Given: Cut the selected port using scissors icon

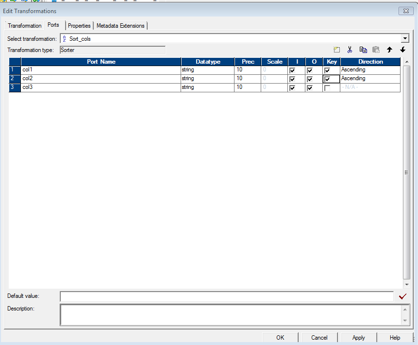Looking at the screenshot, I should pos(350,50).
